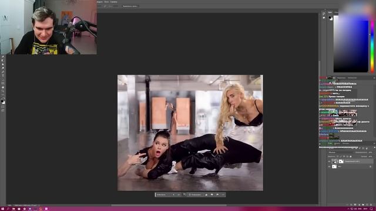Screen dimensions: 376x211
Task: Toggle lock all padlock in Layers panel
Action: point(351,156)
